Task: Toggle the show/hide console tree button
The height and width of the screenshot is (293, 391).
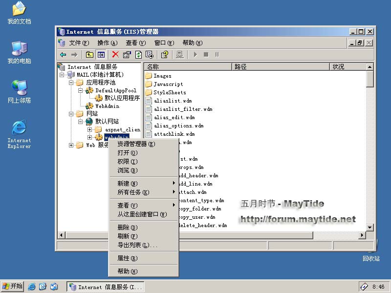Action: [x=101, y=55]
